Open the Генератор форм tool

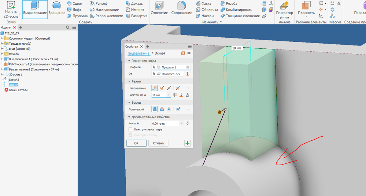tap(284, 10)
